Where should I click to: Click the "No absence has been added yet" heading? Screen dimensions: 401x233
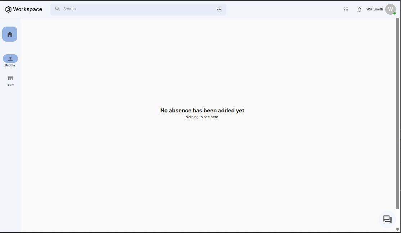tap(202, 111)
